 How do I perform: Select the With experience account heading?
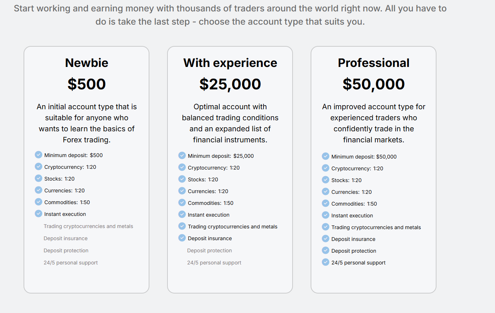pos(230,63)
